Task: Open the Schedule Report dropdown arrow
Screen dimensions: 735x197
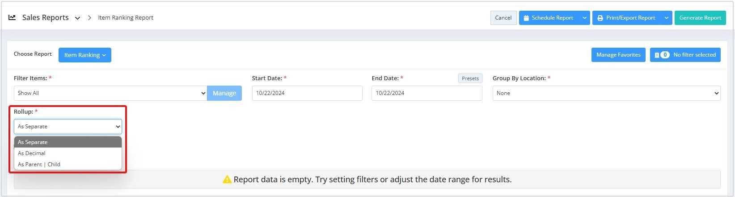Action: click(x=584, y=18)
